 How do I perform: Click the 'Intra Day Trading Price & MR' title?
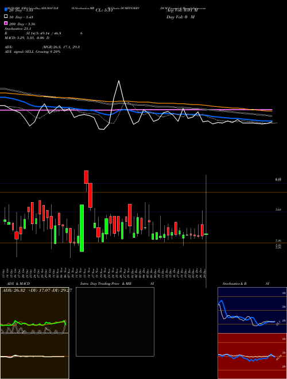coord(106,284)
